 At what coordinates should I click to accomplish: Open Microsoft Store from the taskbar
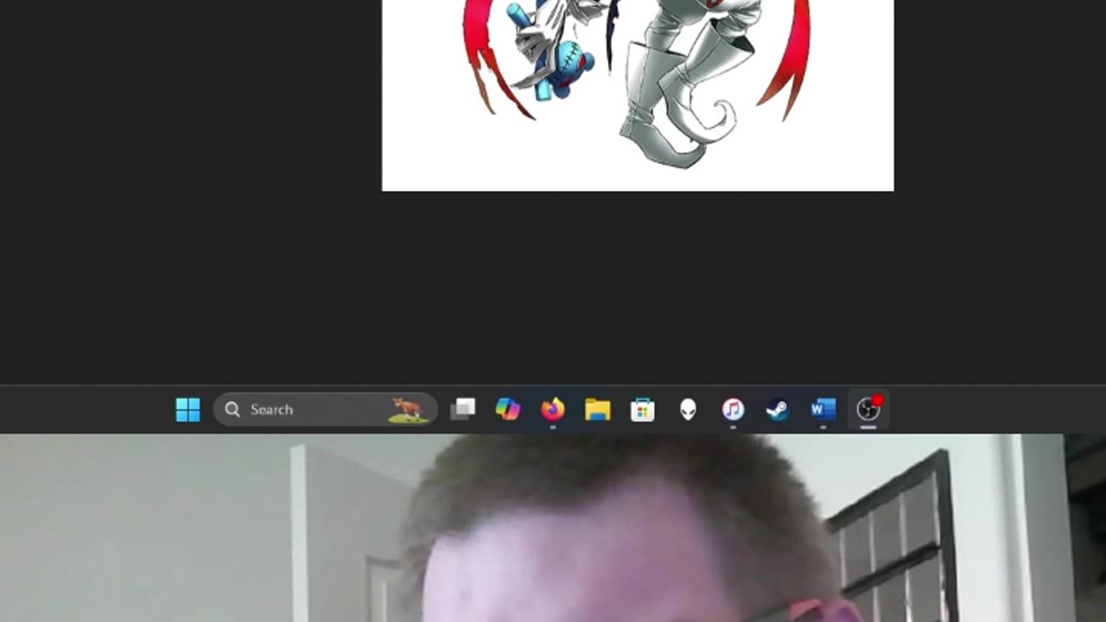click(x=643, y=409)
